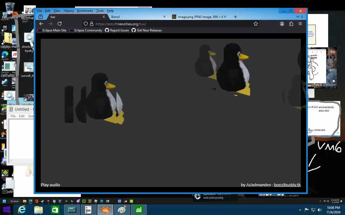Viewport: 345px width, 215px height.
Task: Close the Bonzi! tab
Action: (x=164, y=17)
